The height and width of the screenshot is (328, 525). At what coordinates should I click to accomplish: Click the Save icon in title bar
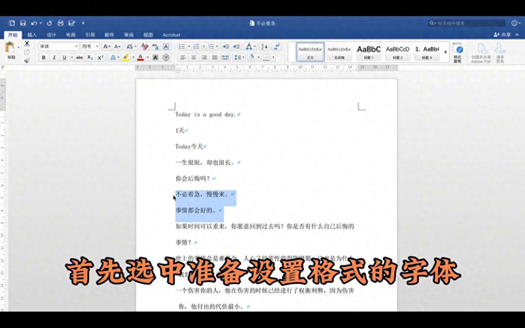[x=23, y=23]
